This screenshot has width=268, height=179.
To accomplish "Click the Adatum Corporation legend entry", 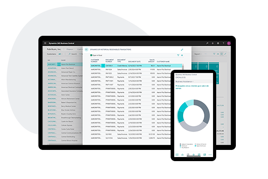I will pos(186,144).
